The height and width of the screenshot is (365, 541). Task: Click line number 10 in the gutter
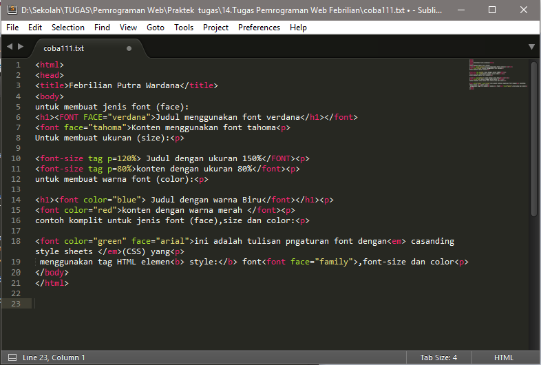[x=17, y=158]
